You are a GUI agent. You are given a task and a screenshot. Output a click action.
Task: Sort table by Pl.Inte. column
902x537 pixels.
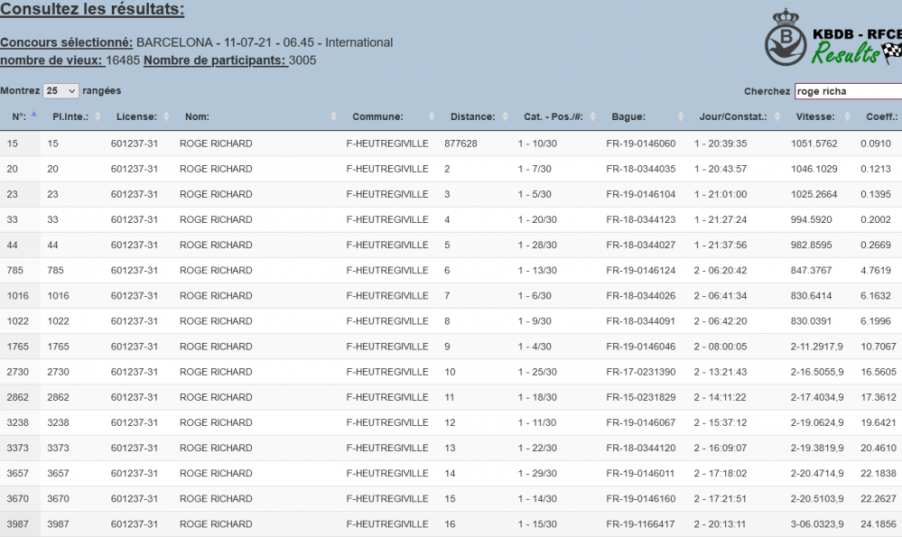point(70,116)
